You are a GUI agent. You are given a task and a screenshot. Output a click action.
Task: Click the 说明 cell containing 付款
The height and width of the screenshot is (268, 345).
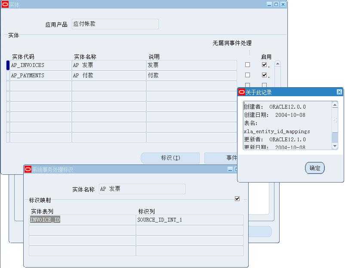coord(189,76)
